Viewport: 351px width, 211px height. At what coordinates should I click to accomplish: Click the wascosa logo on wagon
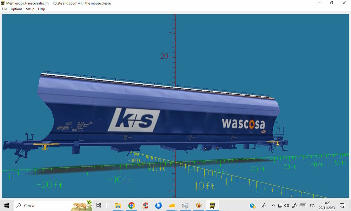tap(244, 124)
